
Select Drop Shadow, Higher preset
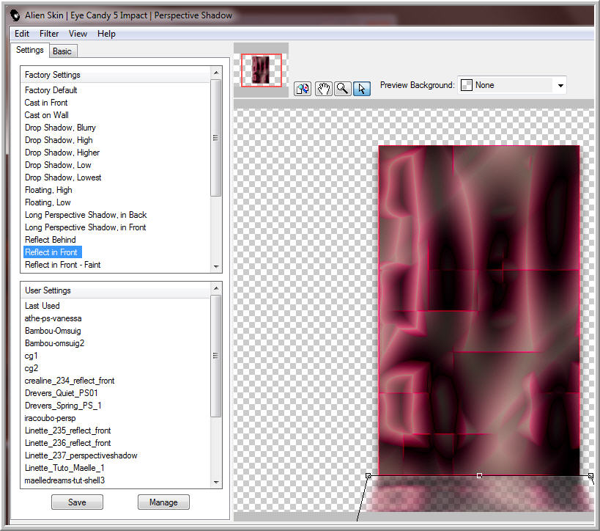62,153
